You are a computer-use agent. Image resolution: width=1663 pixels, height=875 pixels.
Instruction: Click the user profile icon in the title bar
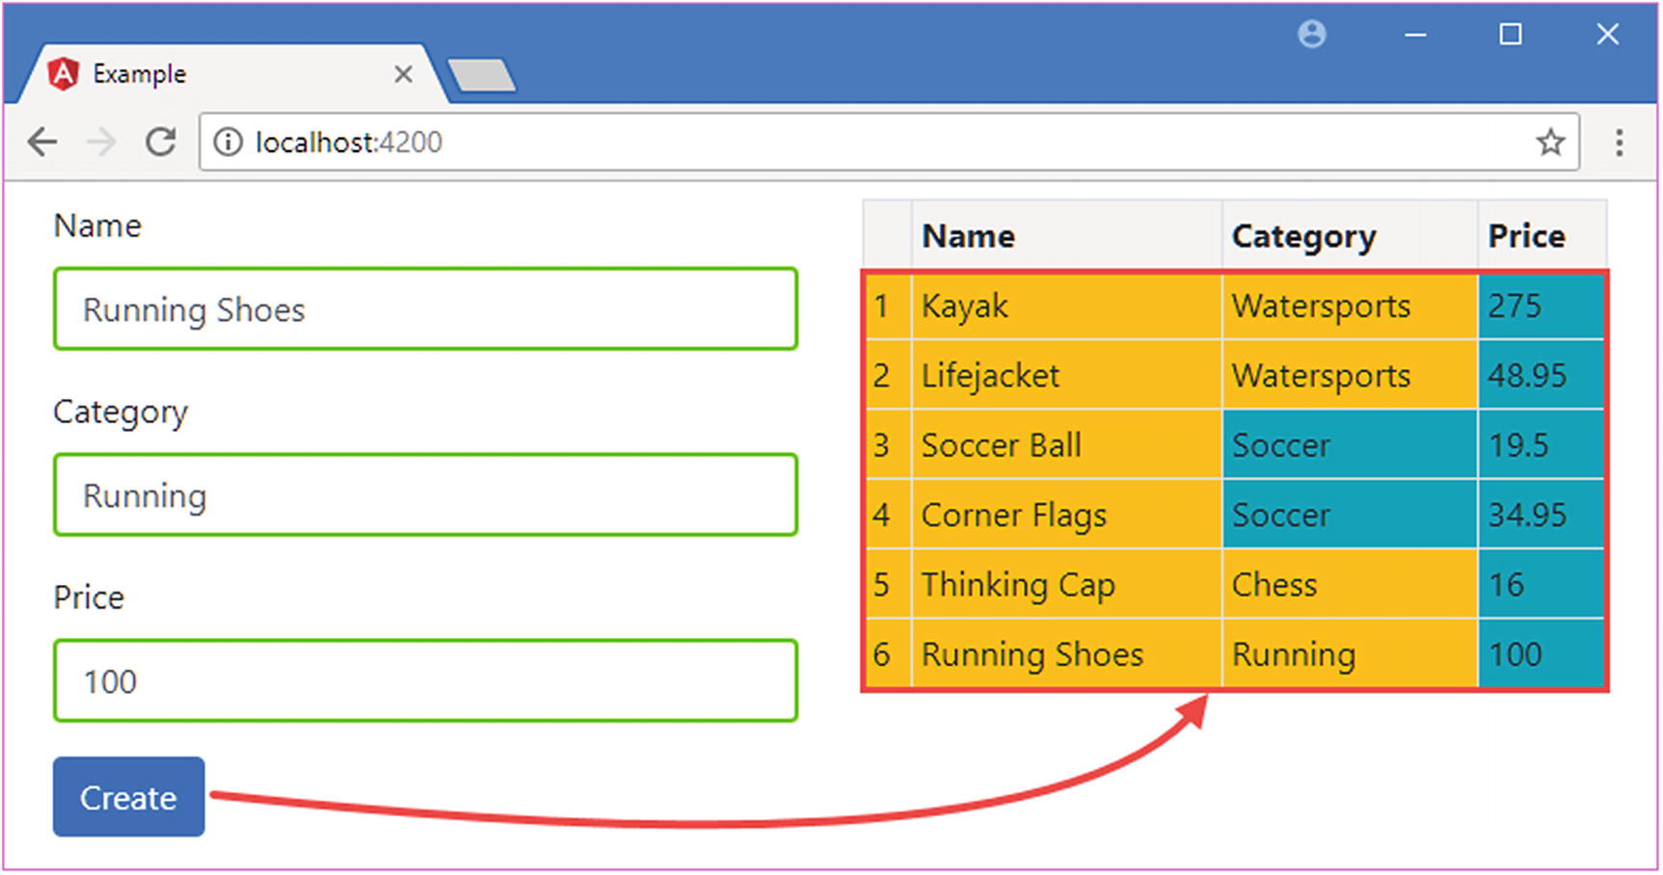click(x=1311, y=35)
